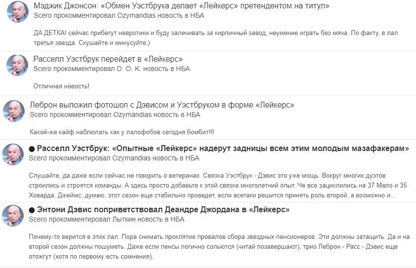Open comment Какой-же кайф наблюлать как у лалофобов
Screen dimensions: 416x268
click(x=122, y=132)
